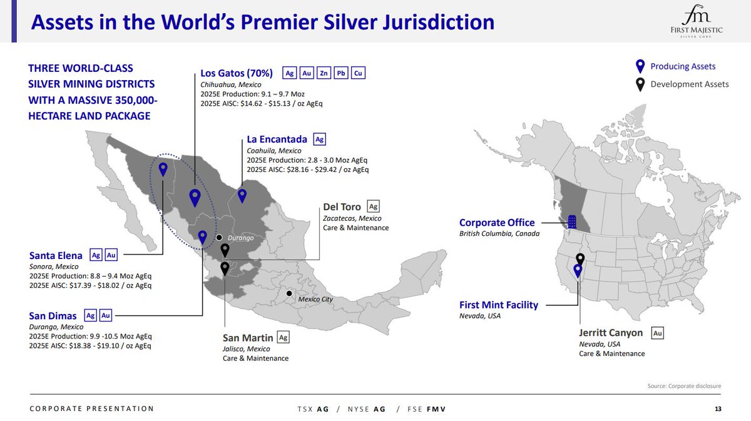Viewport: 751px width, 421px height.
Task: Click the Au tag beside Jerritt Canyon
Action: (x=658, y=333)
